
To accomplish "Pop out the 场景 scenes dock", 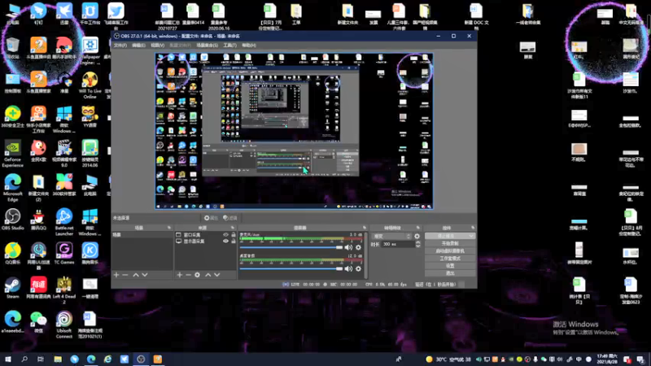I will point(169,228).
